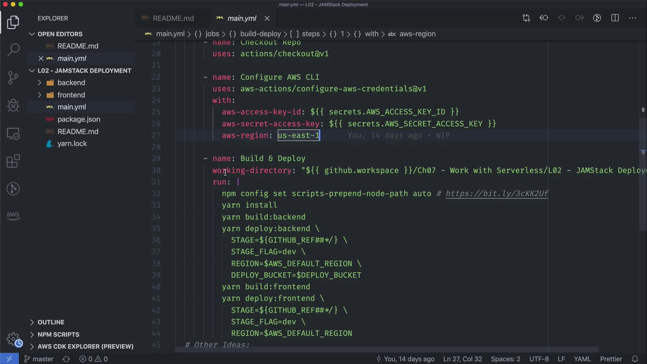Open the Search view in activity bar
The width and height of the screenshot is (647, 364).
tap(13, 50)
